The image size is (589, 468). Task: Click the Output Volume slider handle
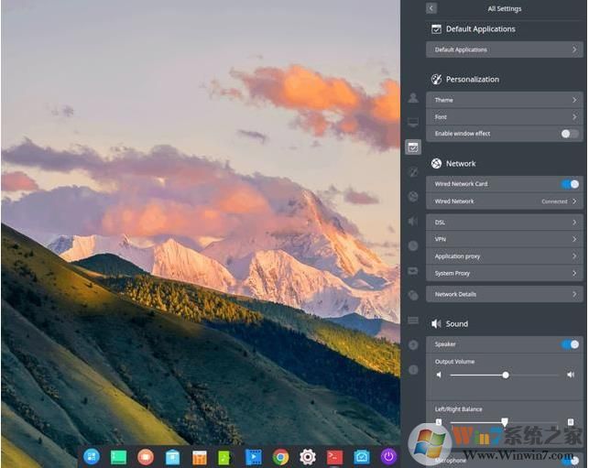click(x=506, y=375)
